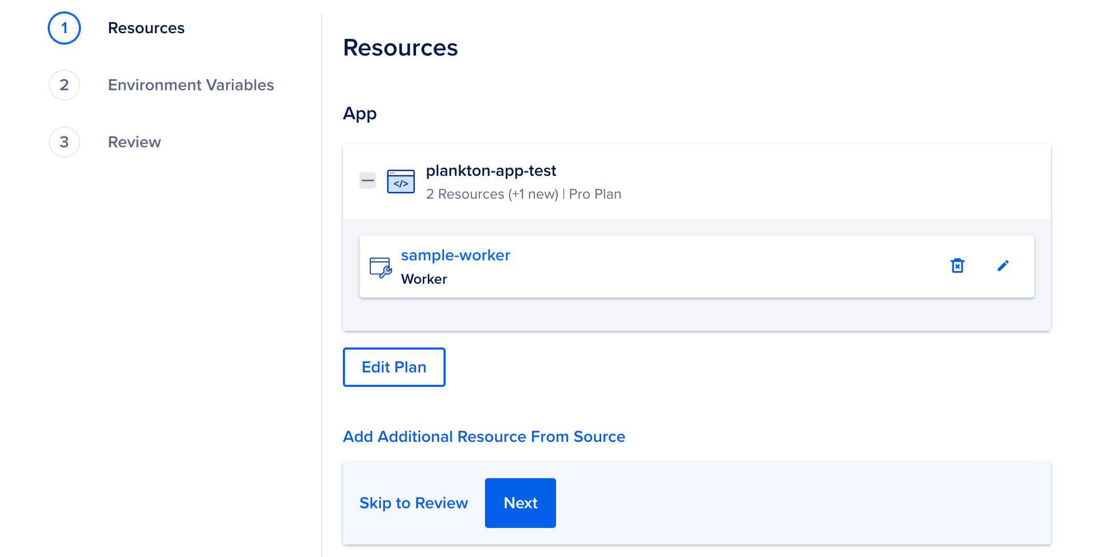Open Add Additional Resource From Source
1108x557 pixels.
point(484,437)
